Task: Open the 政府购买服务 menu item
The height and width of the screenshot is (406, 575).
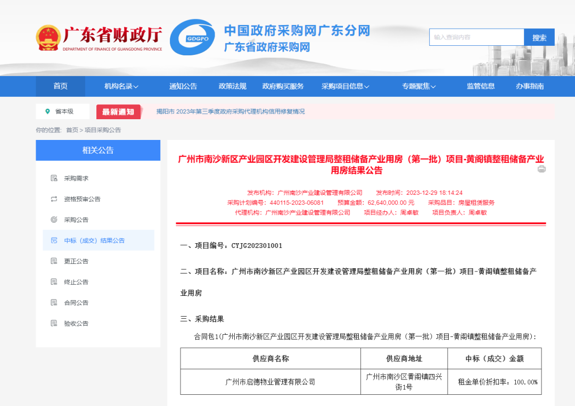Action: [283, 87]
